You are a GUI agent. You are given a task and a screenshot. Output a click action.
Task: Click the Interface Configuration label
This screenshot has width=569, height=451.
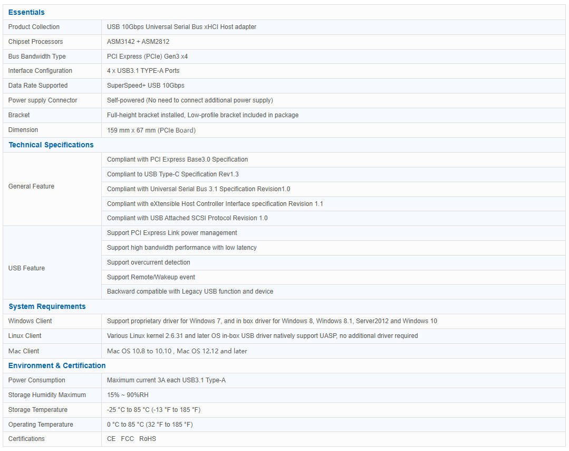[x=40, y=71]
